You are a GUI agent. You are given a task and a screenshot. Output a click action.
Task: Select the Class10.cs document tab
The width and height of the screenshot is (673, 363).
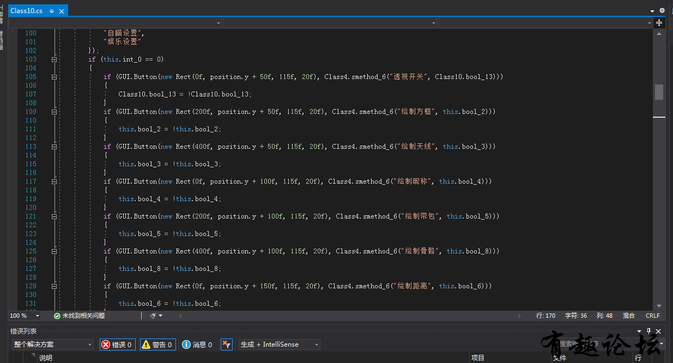(x=27, y=11)
